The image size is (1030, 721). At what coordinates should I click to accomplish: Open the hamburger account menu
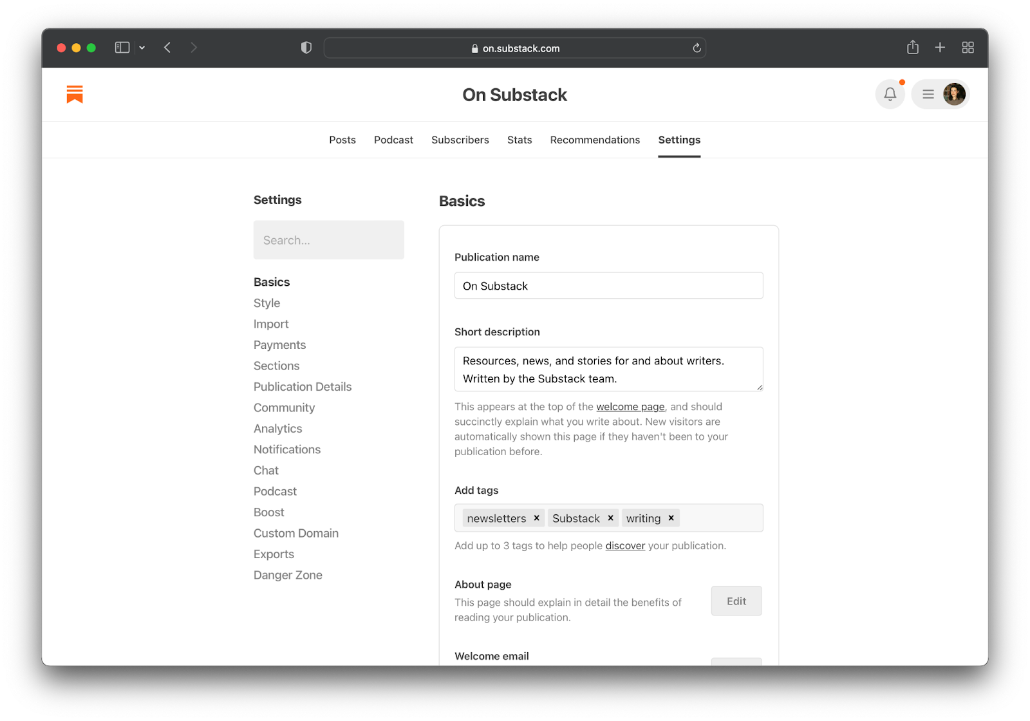click(x=928, y=95)
